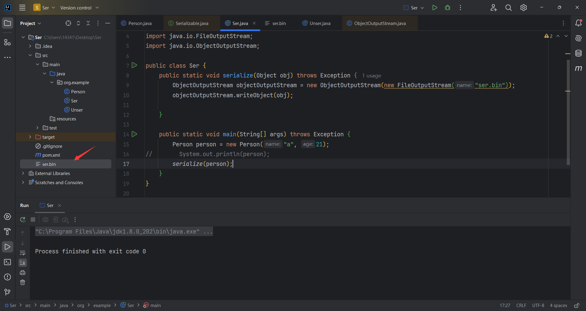Screen dimensions: 586x311
Task: Open Problems tool window
Action: [x=7, y=277]
